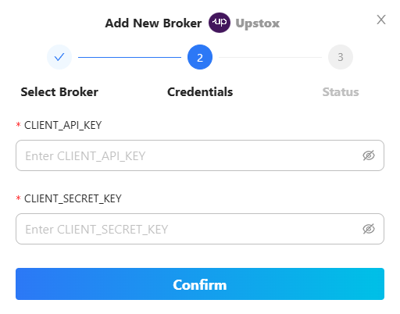This screenshot has width=400, height=314.
Task: Click the red asterisk beside CLIENT_SECRET_KEY
Action: [18, 198]
